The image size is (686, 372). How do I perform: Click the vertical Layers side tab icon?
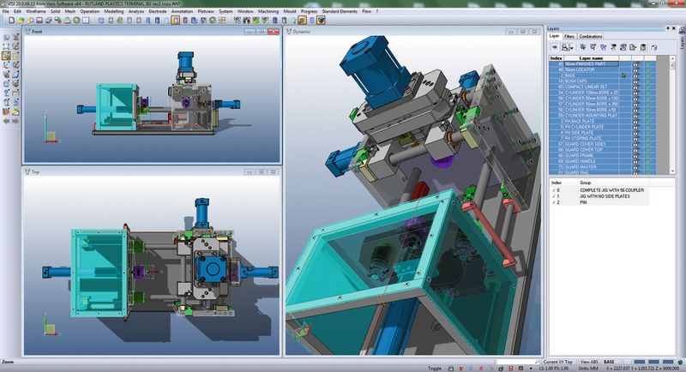[x=682, y=31]
